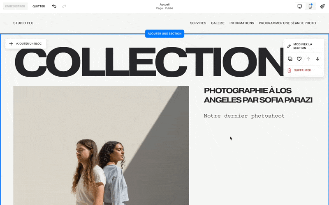Screen dimensions: 329x205
Task: Click the redo arrow icon
Action: (x=64, y=6)
